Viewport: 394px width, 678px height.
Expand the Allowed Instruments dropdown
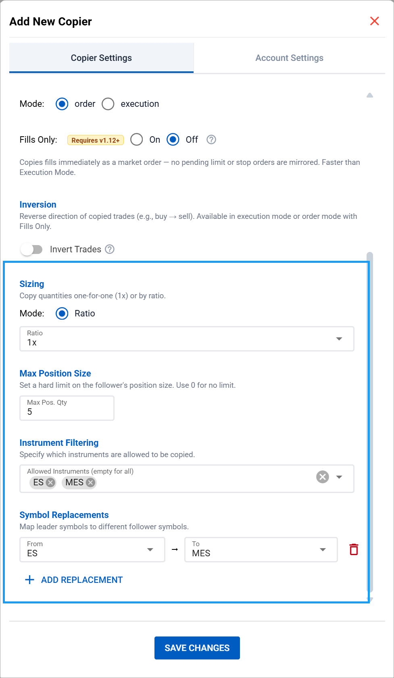[x=339, y=477]
